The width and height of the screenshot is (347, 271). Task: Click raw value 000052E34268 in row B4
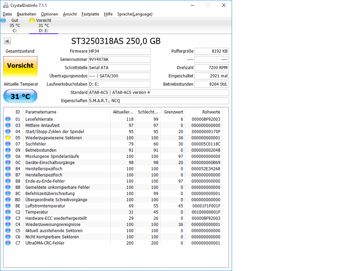coord(206,169)
